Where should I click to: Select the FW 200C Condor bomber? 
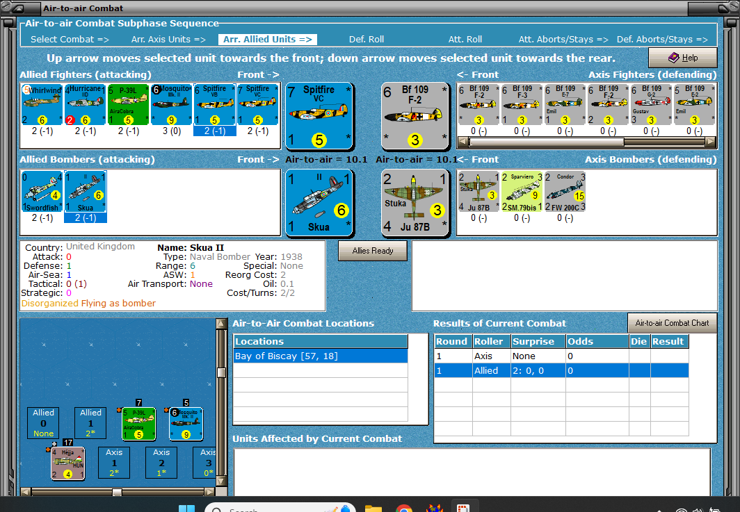point(565,192)
